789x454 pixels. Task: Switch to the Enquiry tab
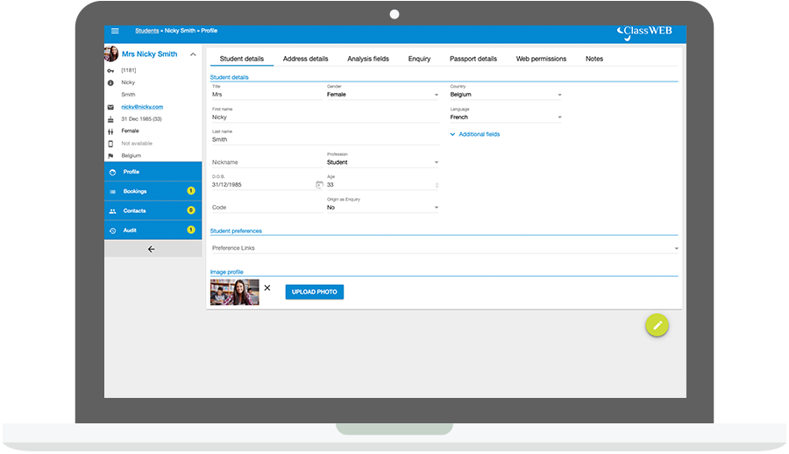click(419, 59)
